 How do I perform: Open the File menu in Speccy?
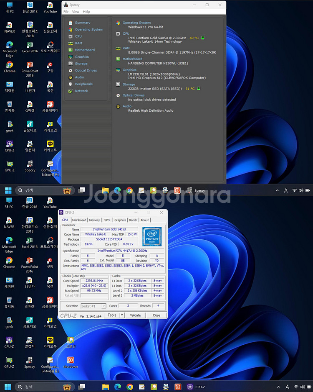66,12
